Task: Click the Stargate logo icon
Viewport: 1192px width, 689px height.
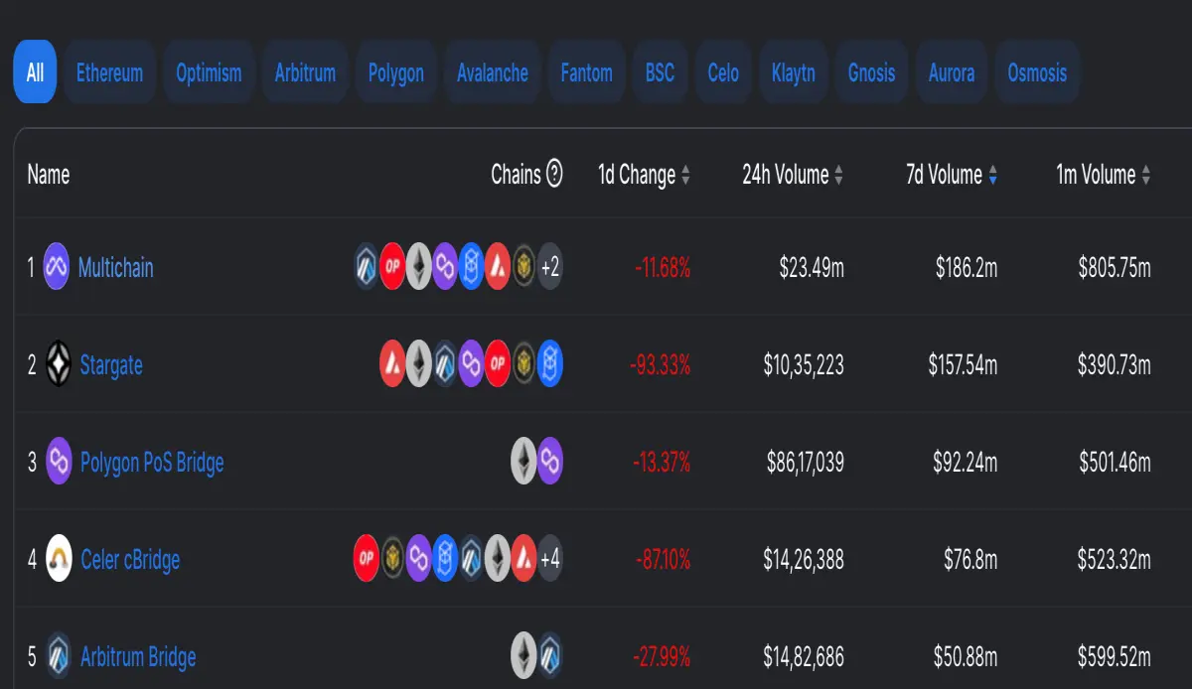Action: coord(60,365)
